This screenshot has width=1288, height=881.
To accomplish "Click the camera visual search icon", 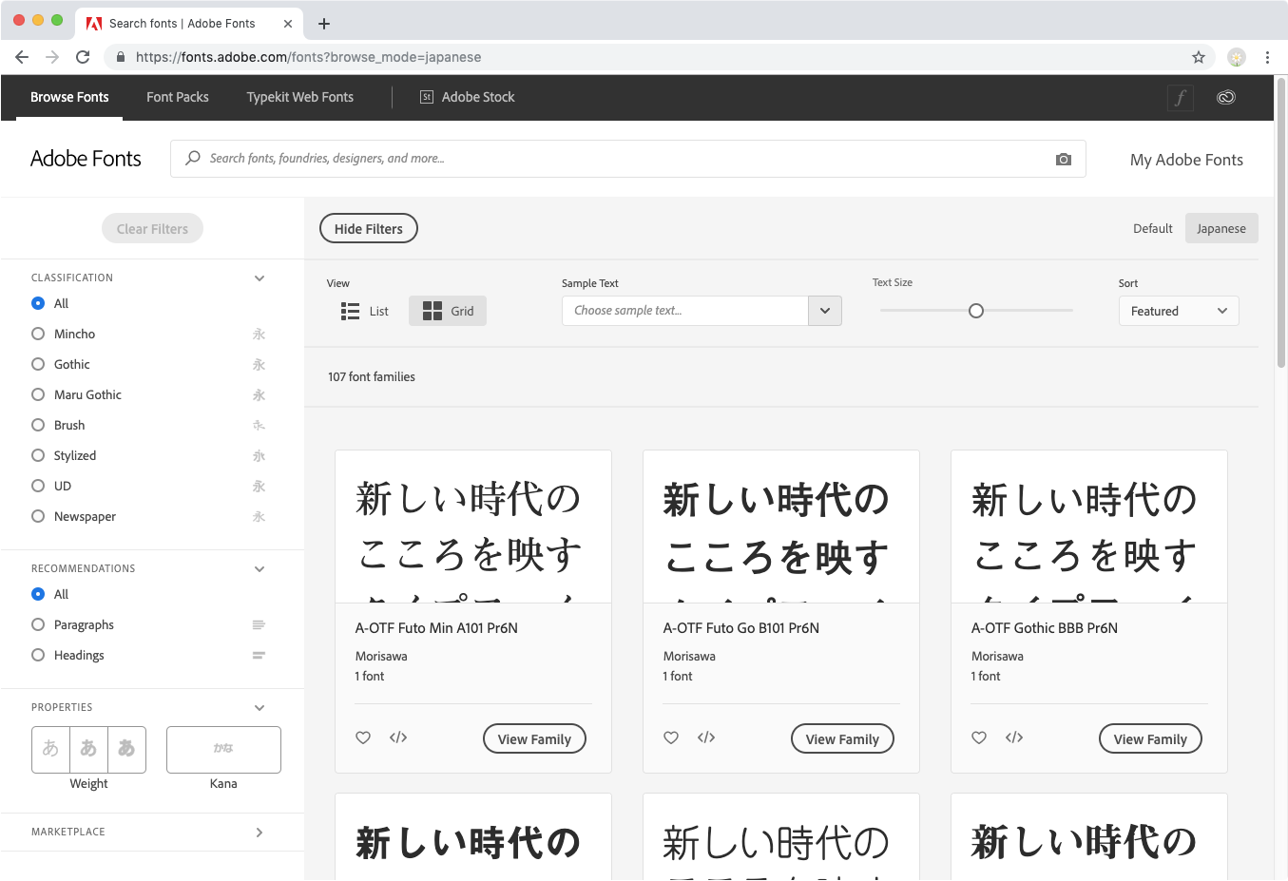I will pyautogui.click(x=1064, y=160).
